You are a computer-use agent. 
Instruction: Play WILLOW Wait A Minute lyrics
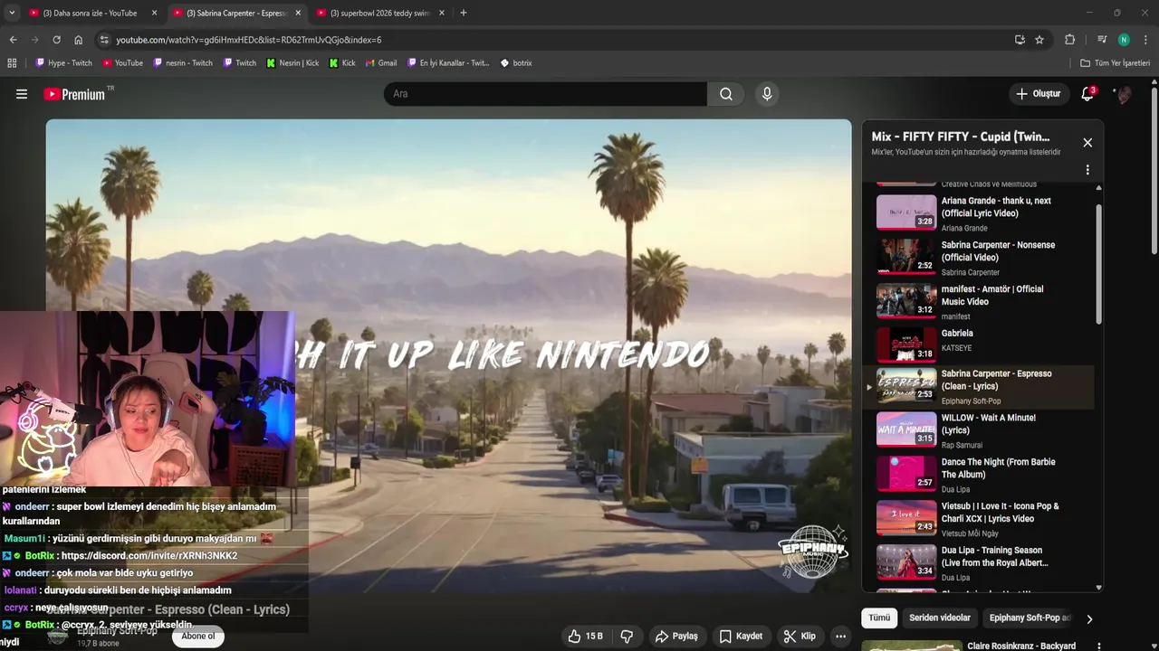[978, 430]
